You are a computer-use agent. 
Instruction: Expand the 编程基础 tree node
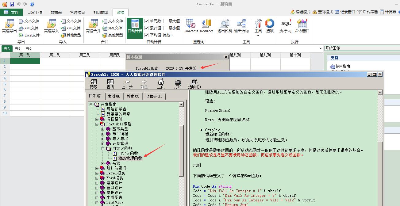coord(97,119)
